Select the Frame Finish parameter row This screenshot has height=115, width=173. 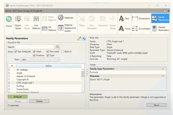[x=45, y=89]
